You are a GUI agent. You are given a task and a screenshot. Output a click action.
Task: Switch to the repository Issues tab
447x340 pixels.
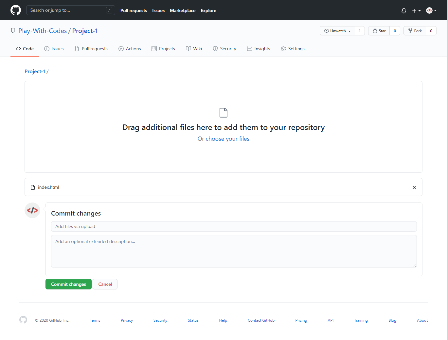click(54, 49)
